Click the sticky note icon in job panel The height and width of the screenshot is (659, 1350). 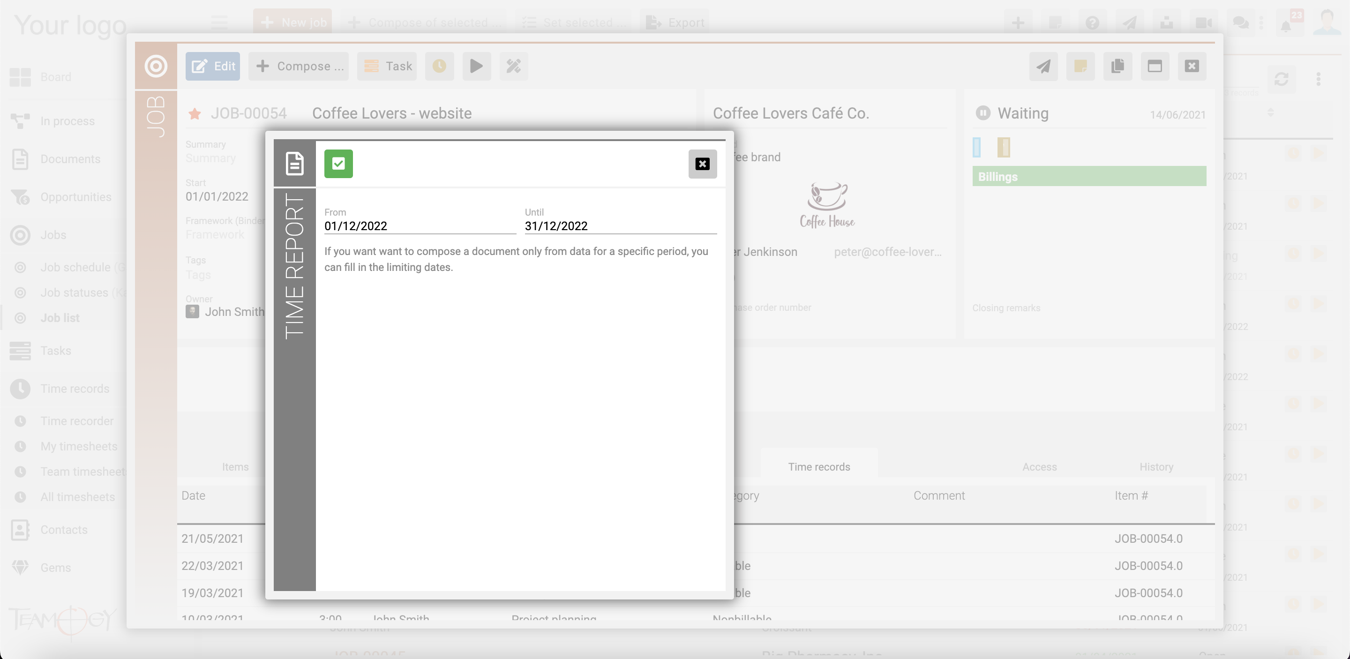point(1080,66)
